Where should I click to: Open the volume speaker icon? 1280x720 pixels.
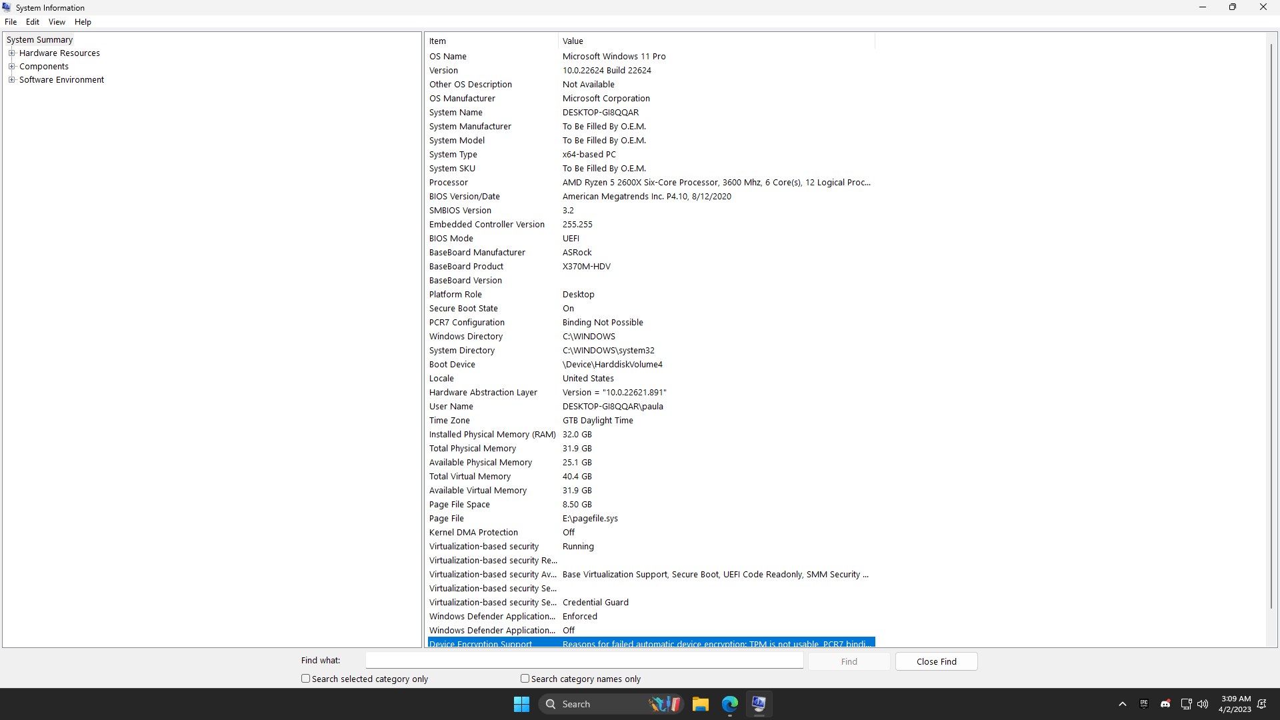pos(1203,704)
